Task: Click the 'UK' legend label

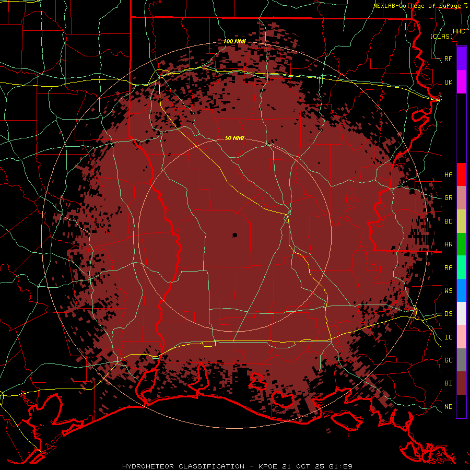Action: coord(449,82)
